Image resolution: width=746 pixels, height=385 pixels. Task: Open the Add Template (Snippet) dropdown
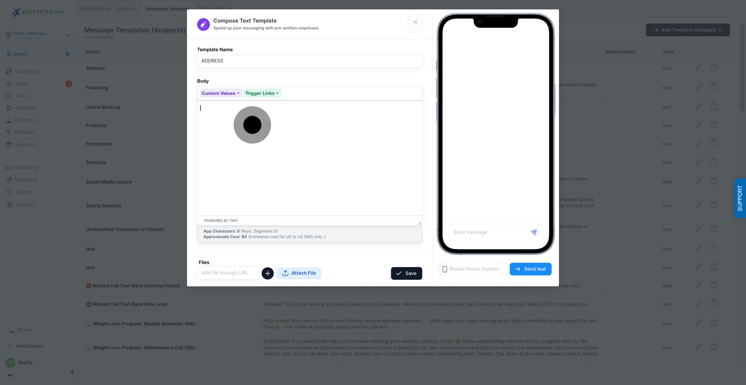tap(687, 30)
